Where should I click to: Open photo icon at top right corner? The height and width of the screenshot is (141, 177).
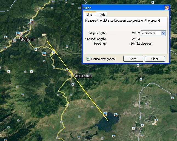(x=153, y=2)
